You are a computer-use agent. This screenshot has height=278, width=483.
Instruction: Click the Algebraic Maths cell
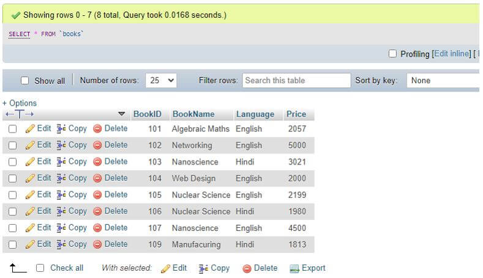(x=201, y=129)
